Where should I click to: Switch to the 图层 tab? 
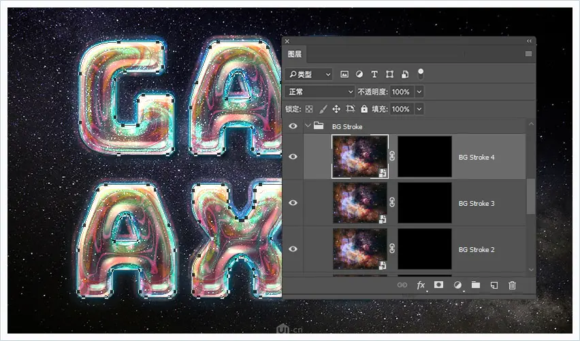295,54
